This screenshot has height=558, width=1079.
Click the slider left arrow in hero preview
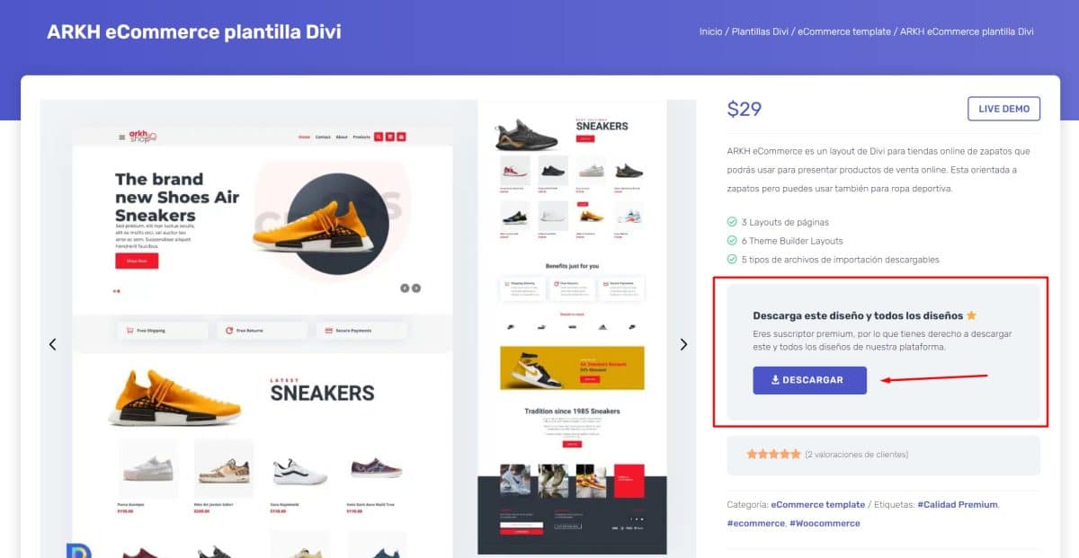[x=405, y=288]
